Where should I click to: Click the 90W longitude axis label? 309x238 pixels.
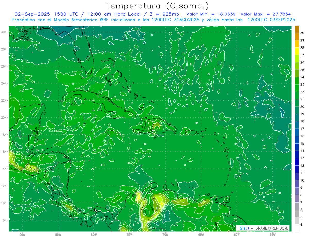point(22,235)
